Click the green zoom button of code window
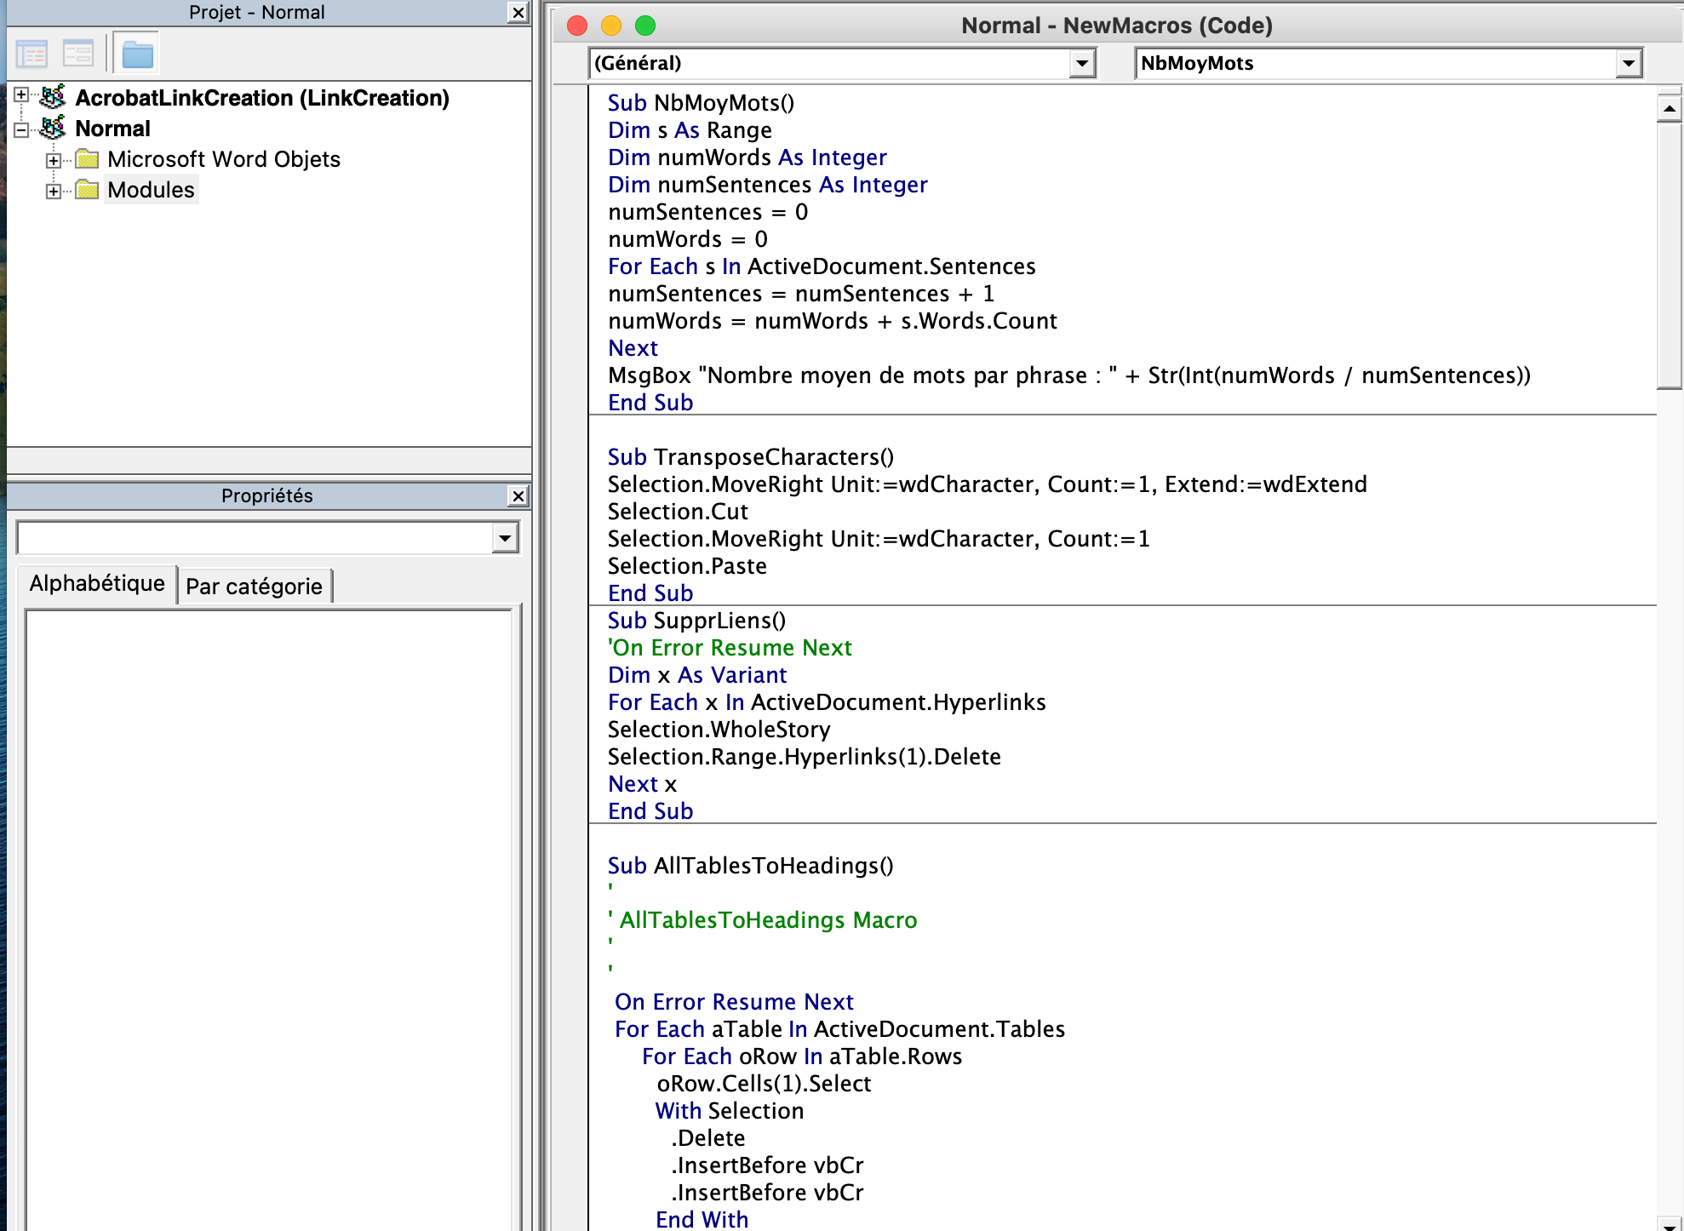Image resolution: width=1684 pixels, height=1231 pixels. point(645,26)
